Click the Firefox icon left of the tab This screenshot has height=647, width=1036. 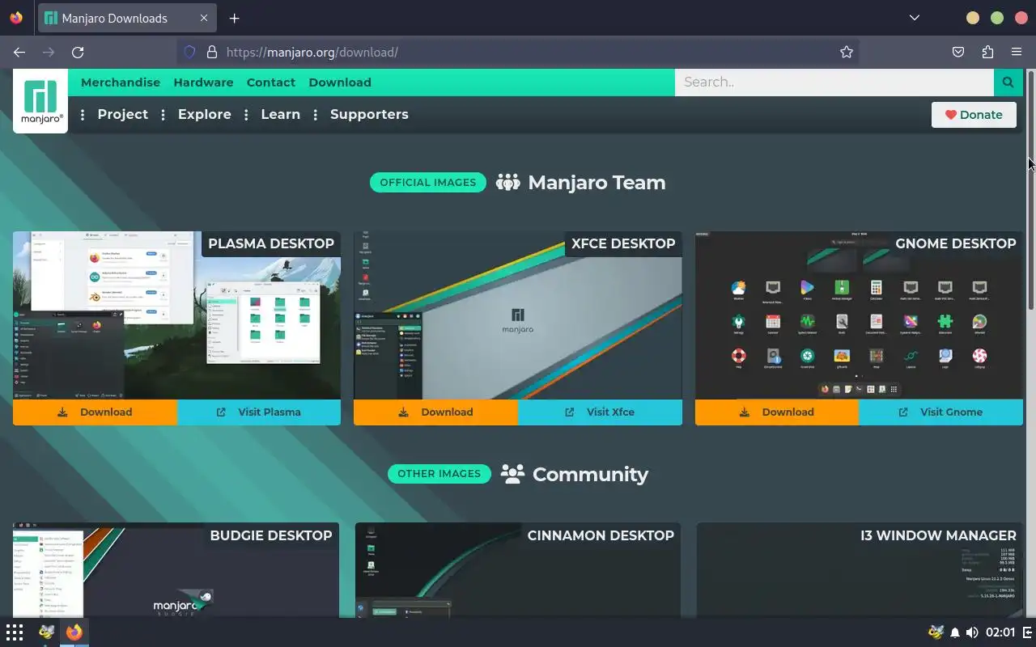(x=16, y=18)
